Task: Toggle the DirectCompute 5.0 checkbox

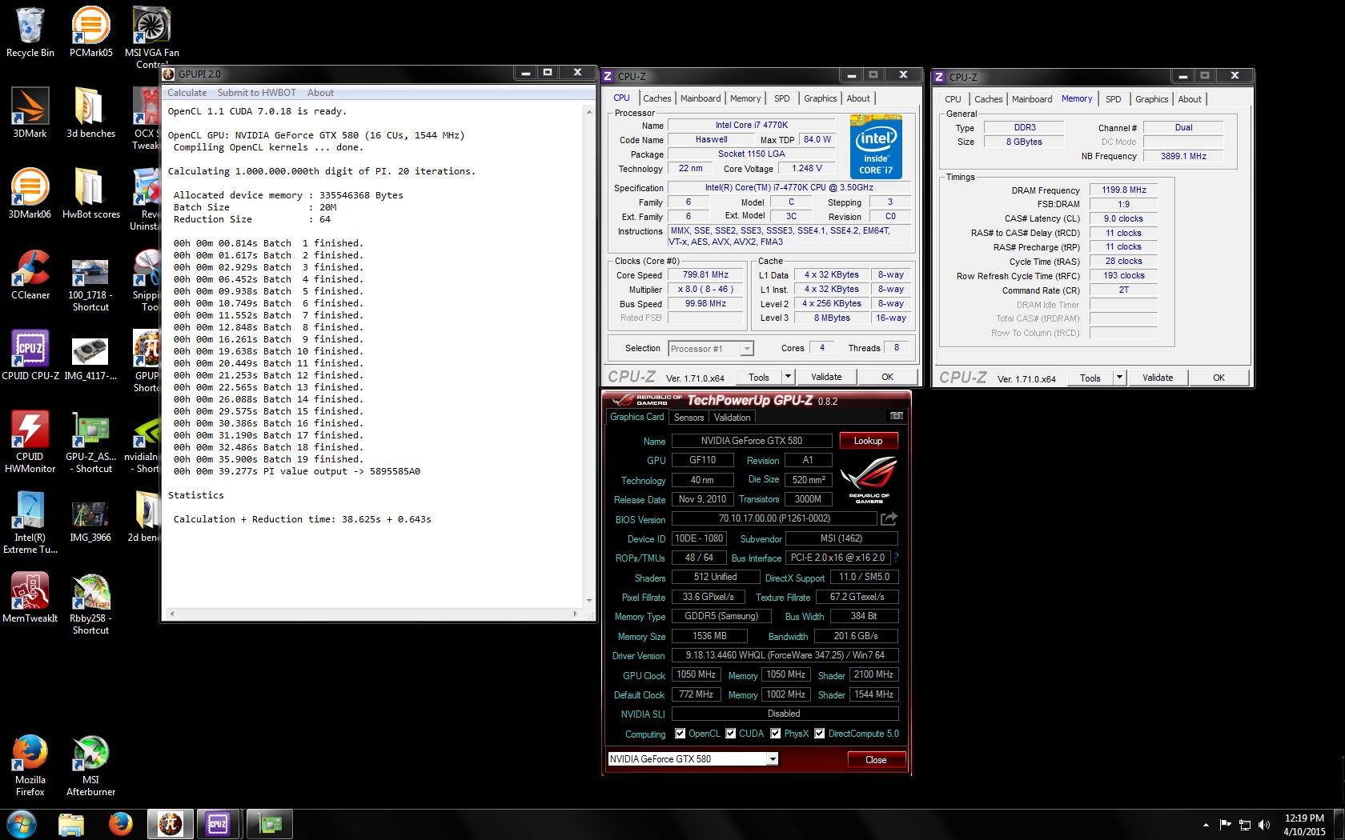Action: tap(819, 734)
